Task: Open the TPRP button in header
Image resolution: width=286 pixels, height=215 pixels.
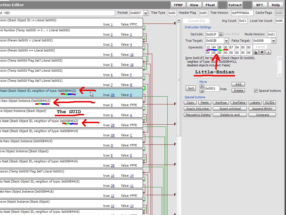Action: point(178,5)
